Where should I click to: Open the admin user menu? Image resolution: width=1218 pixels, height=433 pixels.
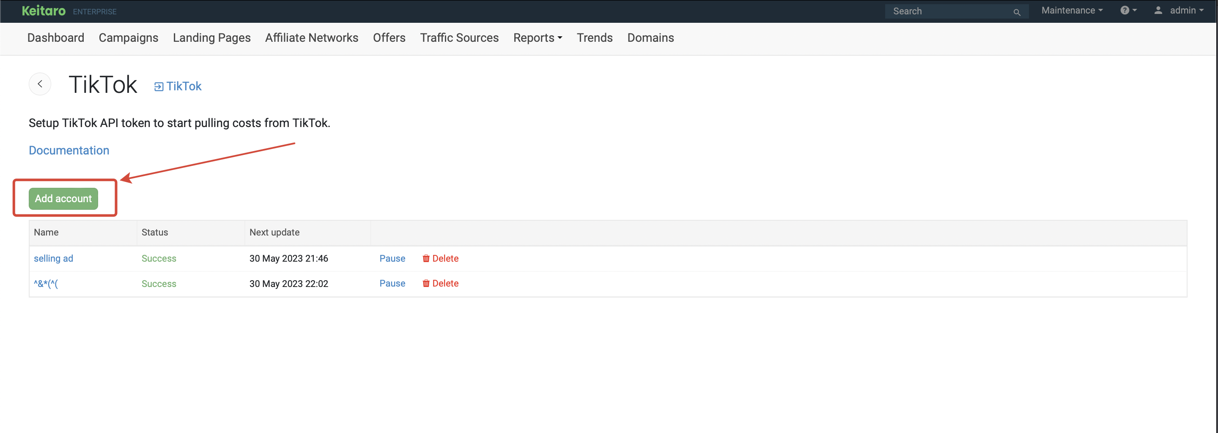tap(1179, 11)
